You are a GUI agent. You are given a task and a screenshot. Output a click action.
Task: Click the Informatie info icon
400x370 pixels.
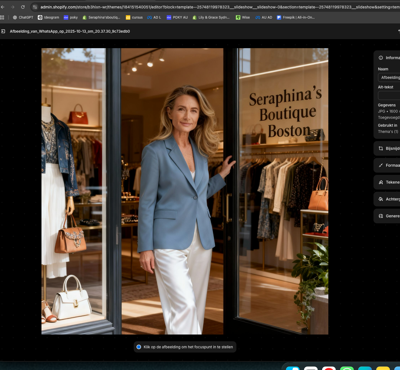tap(381, 58)
